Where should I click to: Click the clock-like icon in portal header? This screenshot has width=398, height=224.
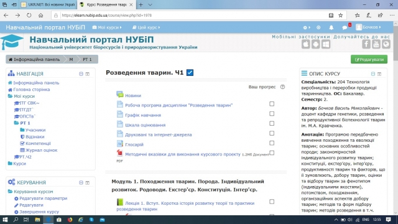[x=318, y=27]
